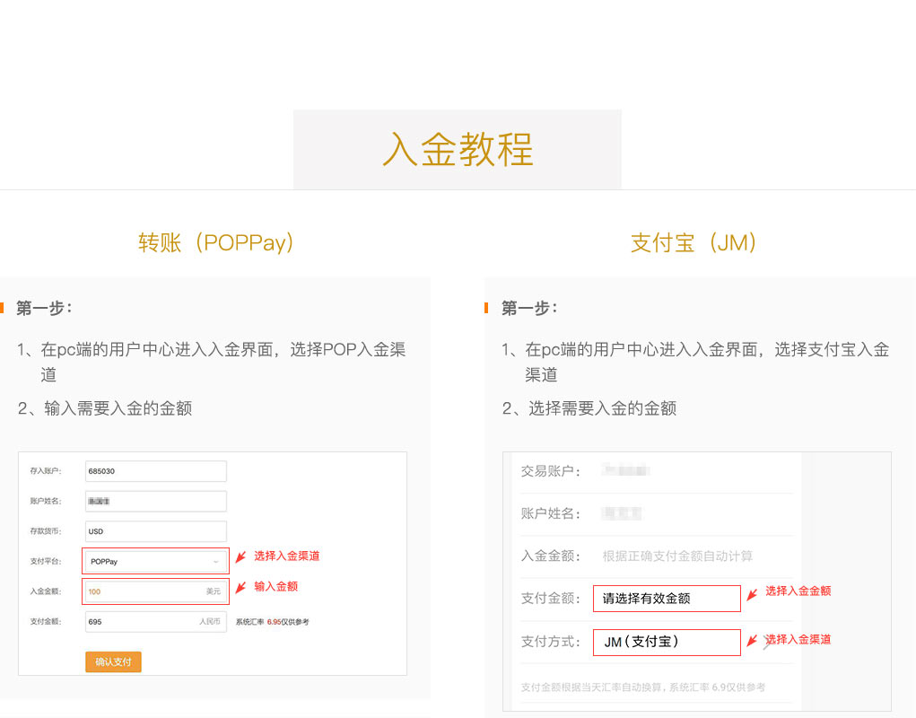Click the 根据正确支付金额自动计算 placeholder text
The width and height of the screenshot is (916, 718).
677,556
